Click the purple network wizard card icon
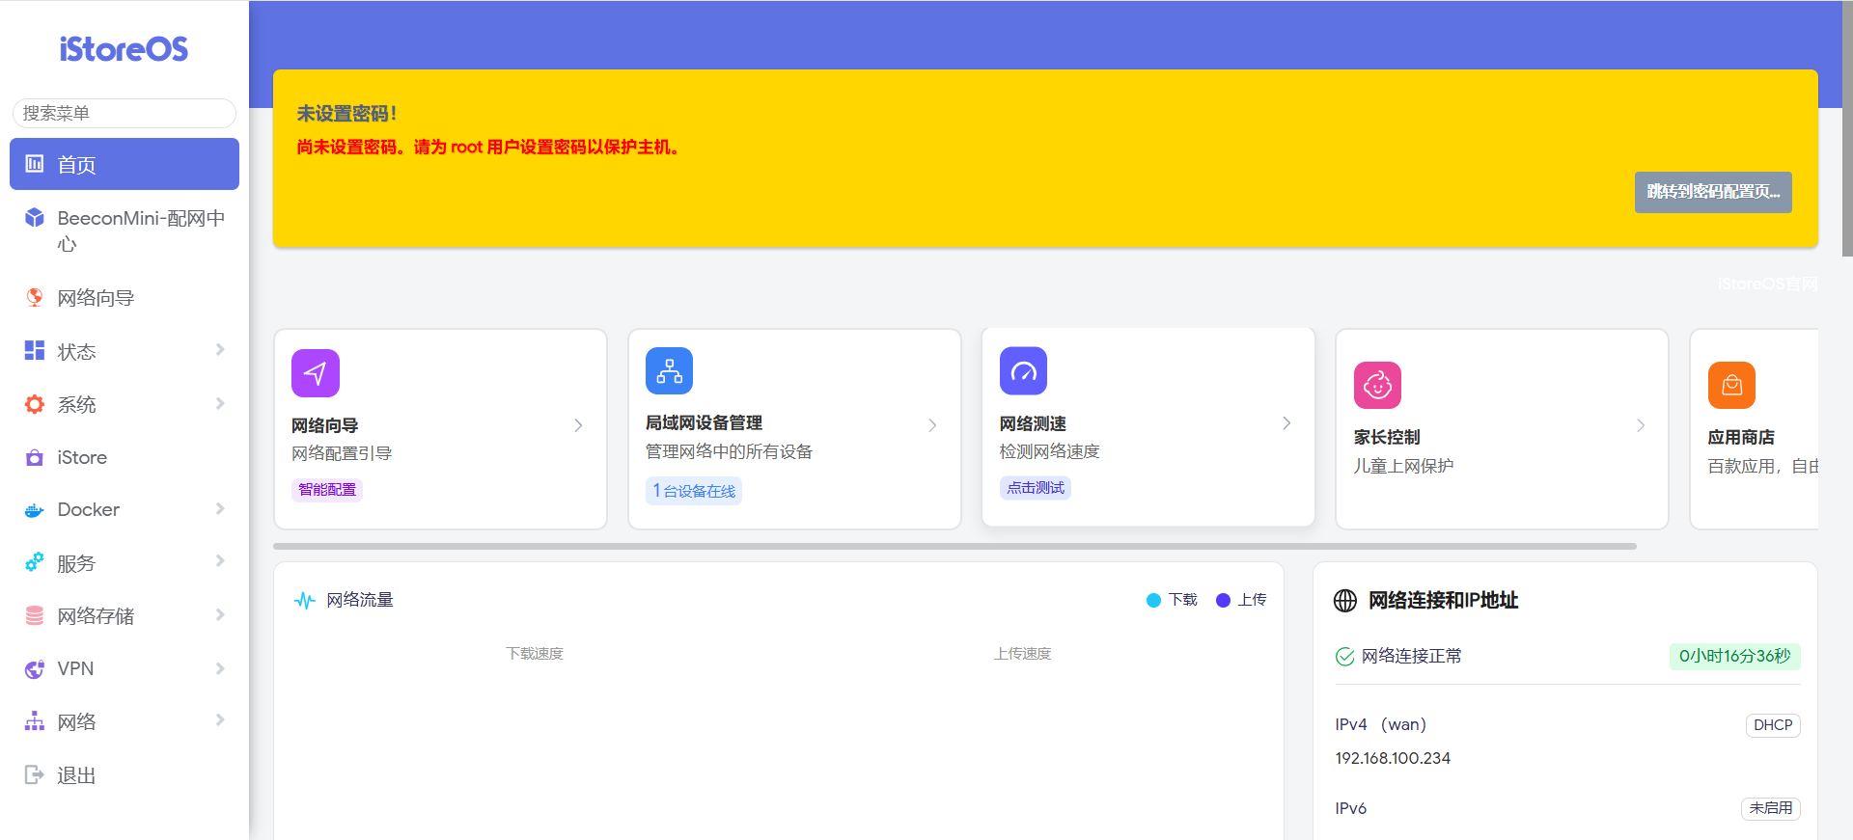This screenshot has height=840, width=1853. point(315,373)
